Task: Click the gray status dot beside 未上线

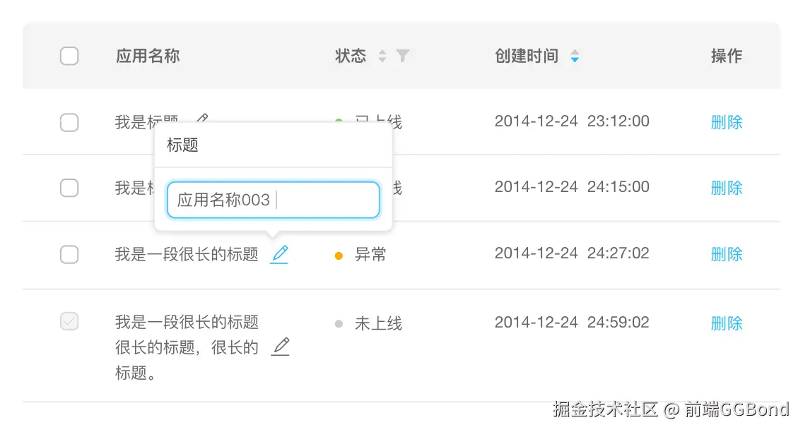Action: click(339, 324)
